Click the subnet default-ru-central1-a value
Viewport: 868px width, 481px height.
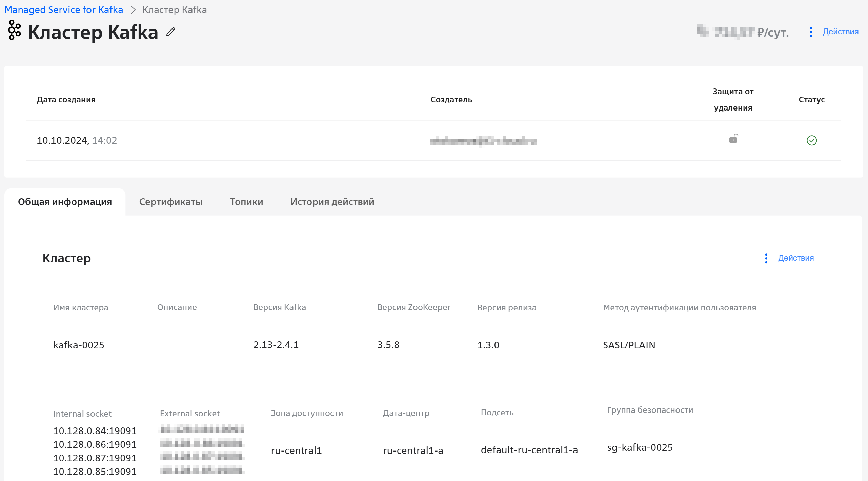(x=529, y=450)
